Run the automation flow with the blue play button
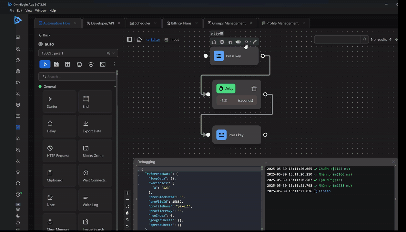The width and height of the screenshot is (406, 232). pos(45,64)
